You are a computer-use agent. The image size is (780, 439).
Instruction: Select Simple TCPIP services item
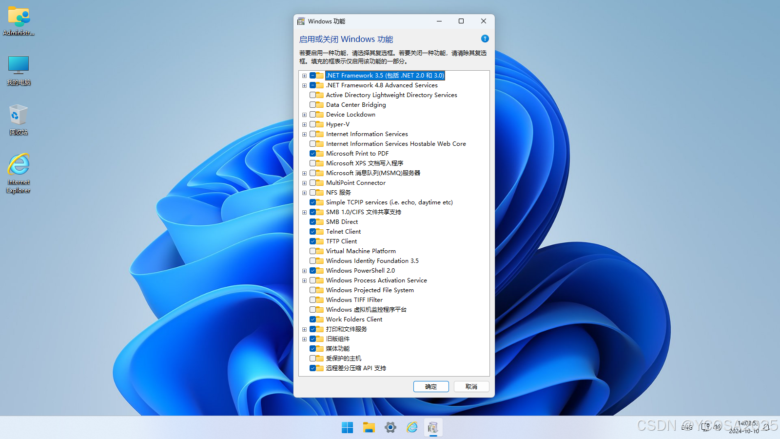tap(390, 202)
